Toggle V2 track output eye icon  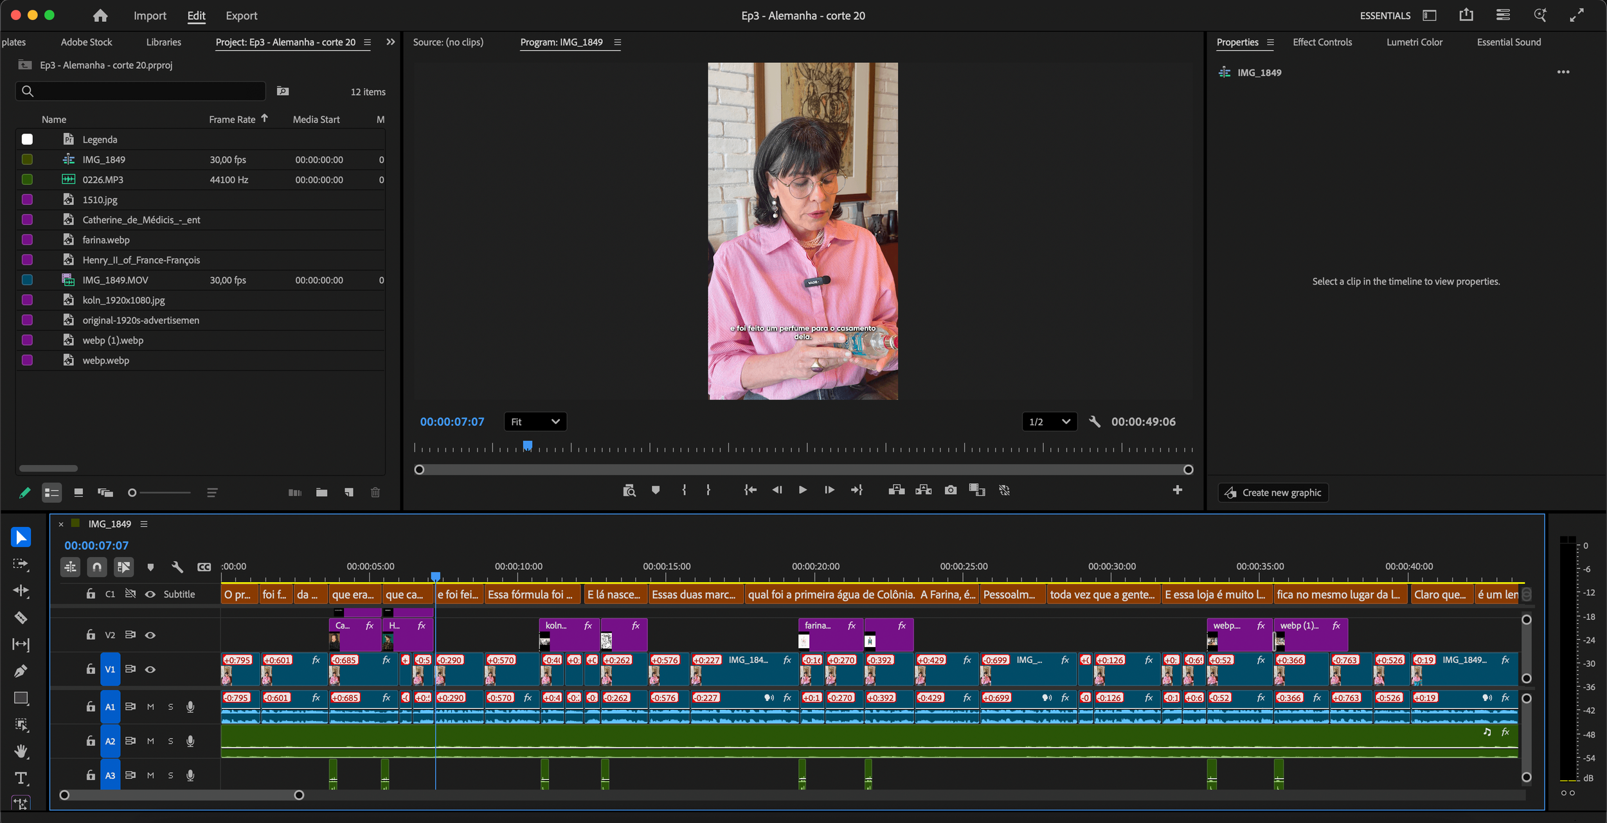pos(150,635)
